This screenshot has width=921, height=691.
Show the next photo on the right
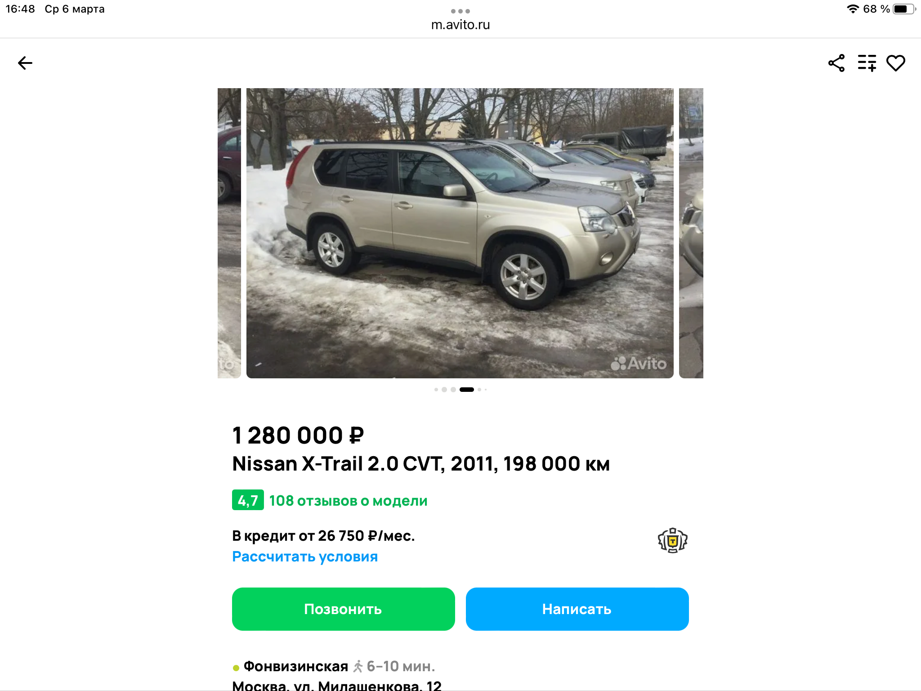691,233
